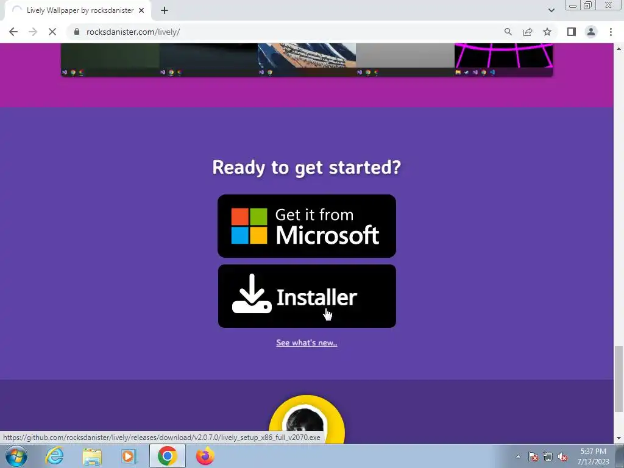Stop loading the page

[x=52, y=32]
